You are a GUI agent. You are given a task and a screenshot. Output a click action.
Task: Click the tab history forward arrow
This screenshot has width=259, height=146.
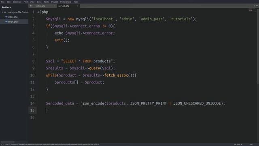32,6
